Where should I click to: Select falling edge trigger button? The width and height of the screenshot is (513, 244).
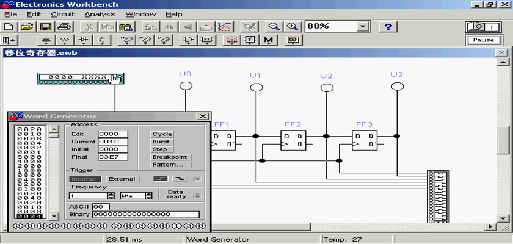pos(179,179)
